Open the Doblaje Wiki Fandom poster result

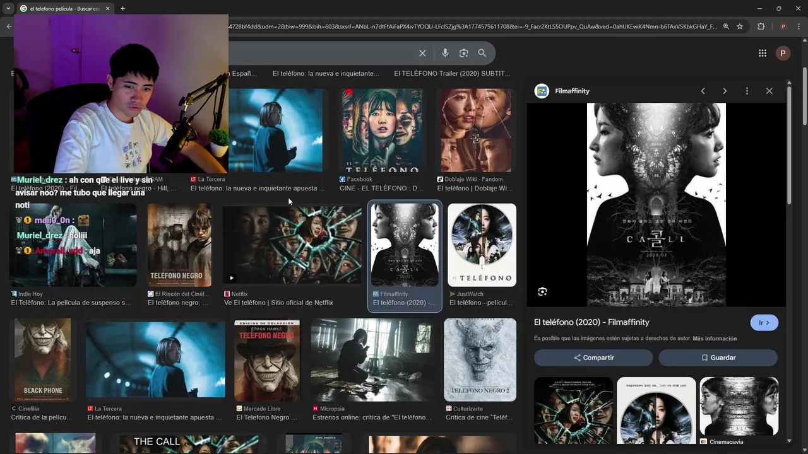point(476,131)
